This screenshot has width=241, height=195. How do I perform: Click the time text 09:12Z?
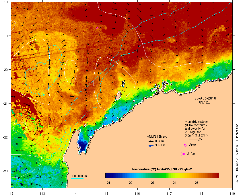[205, 102]
